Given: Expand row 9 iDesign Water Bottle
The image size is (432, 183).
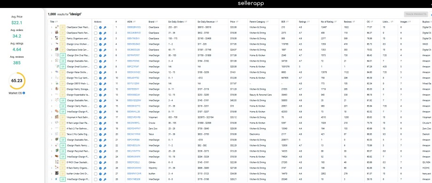Looking at the screenshot, I should [51, 72].
